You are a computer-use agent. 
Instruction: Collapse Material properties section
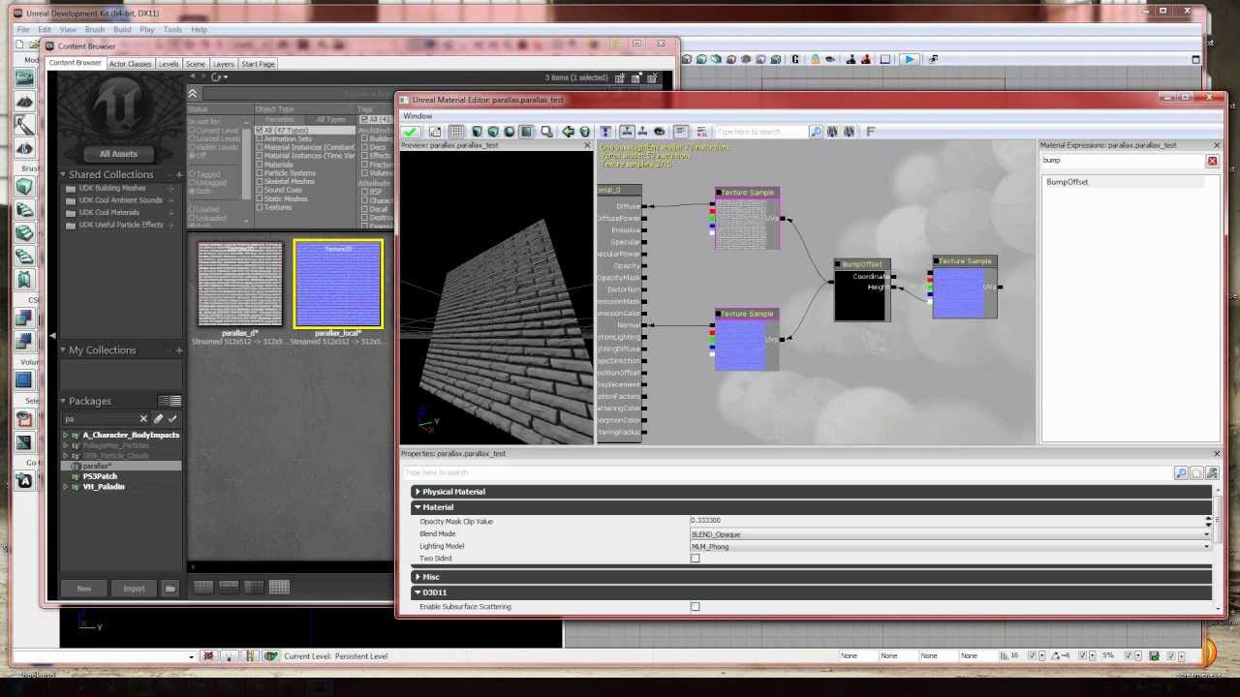tap(418, 507)
